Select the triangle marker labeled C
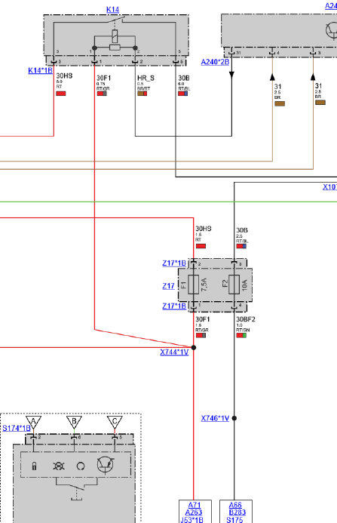Image resolution: width=337 pixels, height=523 pixels. tap(115, 422)
